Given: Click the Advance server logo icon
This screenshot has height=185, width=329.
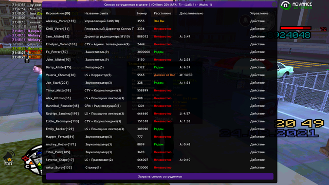Looking at the screenshot, I should coord(286,5).
